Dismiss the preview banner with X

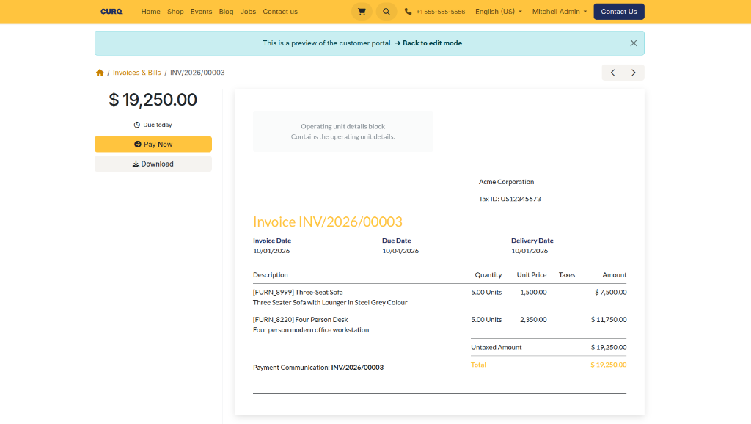pyautogui.click(x=633, y=43)
